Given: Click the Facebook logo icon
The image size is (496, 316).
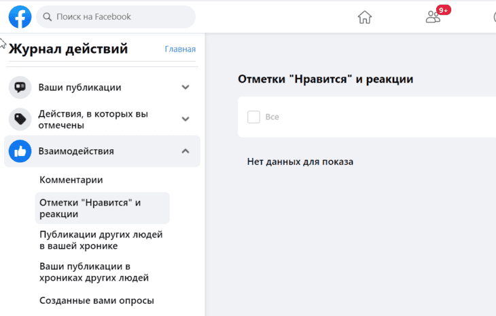Looking at the screenshot, I should pos(20,17).
